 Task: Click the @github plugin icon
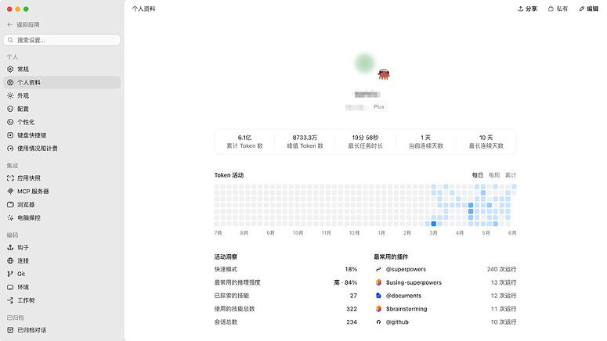click(378, 321)
